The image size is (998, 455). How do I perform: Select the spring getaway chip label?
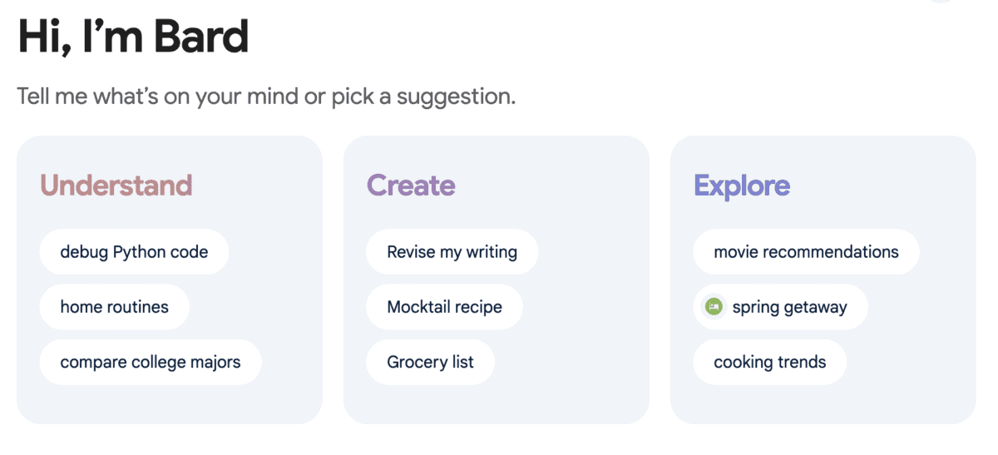[789, 307]
